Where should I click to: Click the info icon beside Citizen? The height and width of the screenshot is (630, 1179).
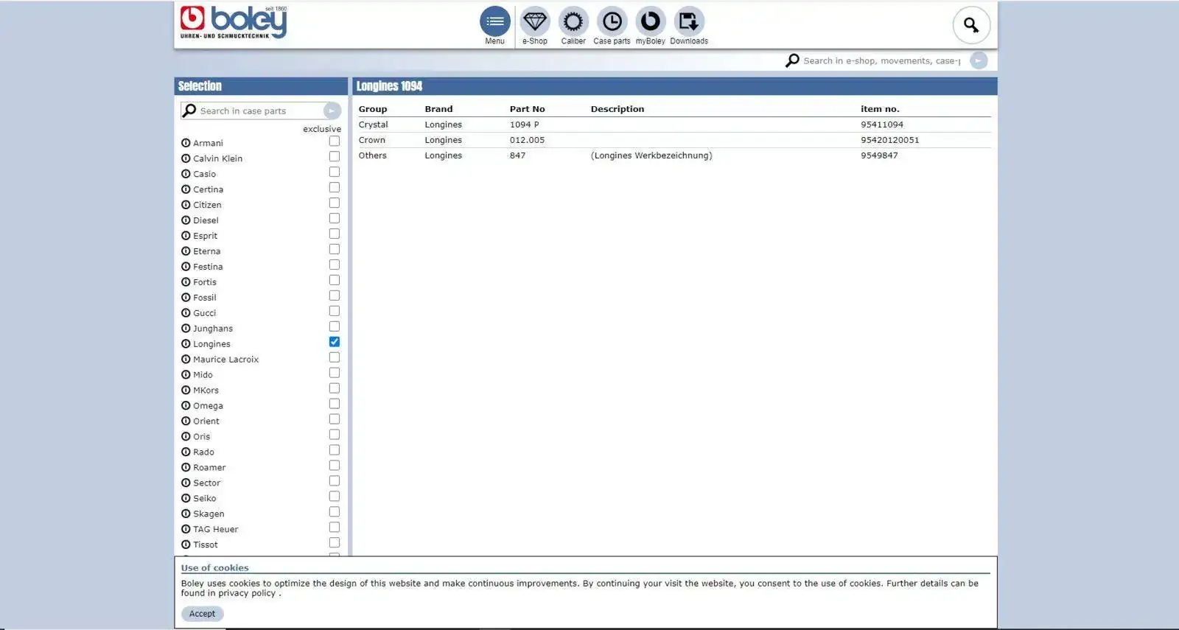186,205
